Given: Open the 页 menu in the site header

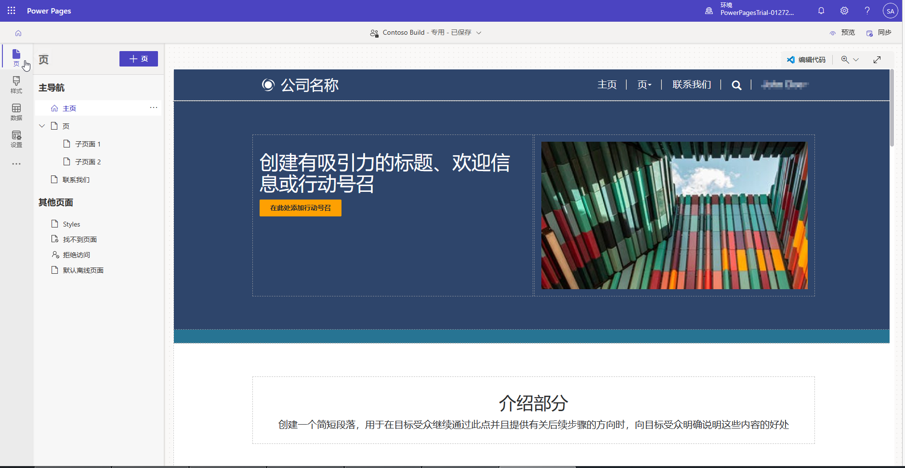Looking at the screenshot, I should click(644, 85).
